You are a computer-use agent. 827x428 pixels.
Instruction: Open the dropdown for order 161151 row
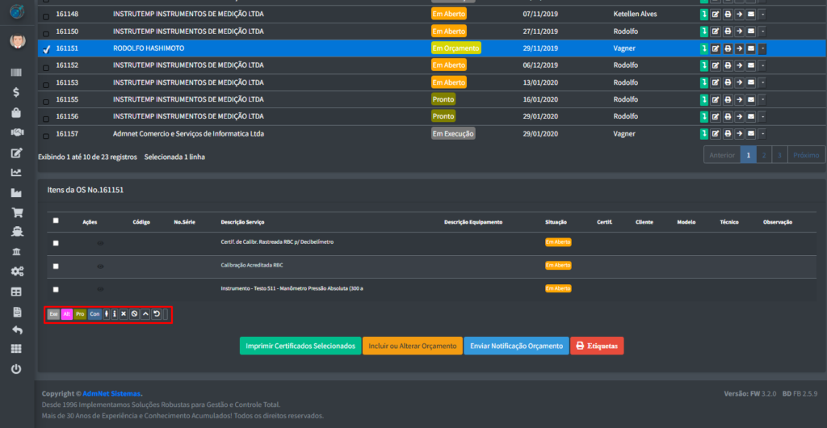point(762,48)
